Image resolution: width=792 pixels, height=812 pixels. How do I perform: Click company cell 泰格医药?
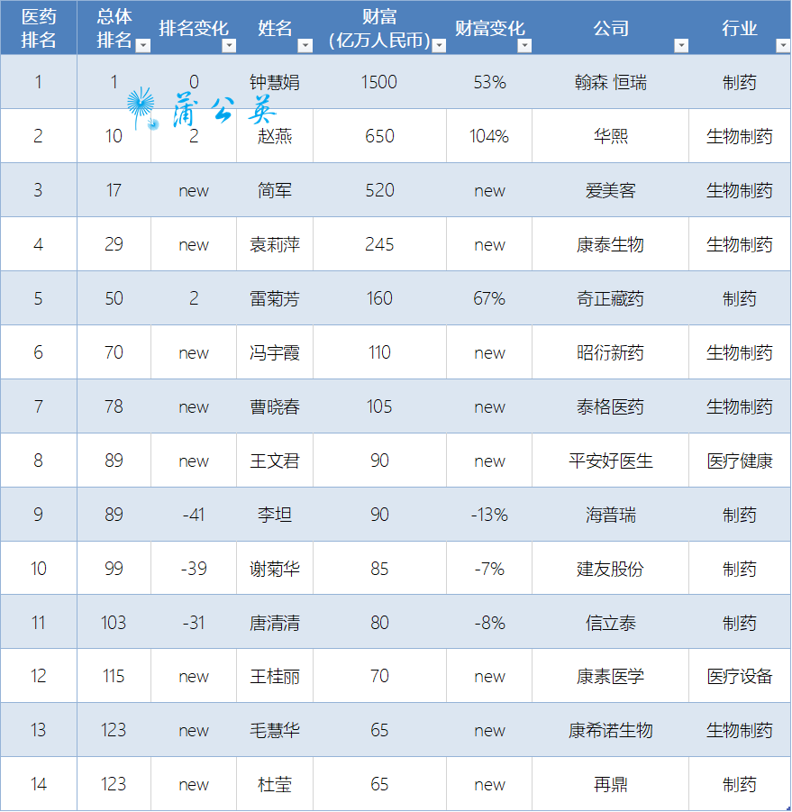click(610, 406)
